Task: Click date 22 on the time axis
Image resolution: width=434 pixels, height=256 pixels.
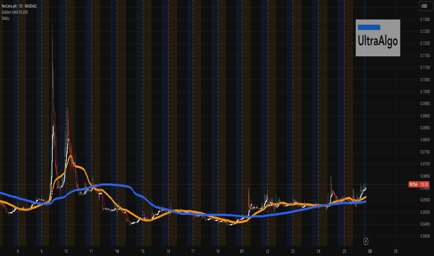Action: point(267,251)
